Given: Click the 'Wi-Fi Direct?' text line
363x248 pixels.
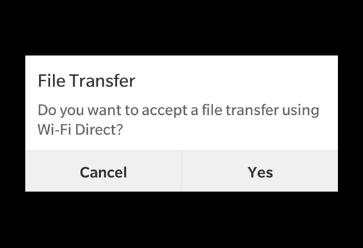Looking at the screenshot, I should coord(80,129).
